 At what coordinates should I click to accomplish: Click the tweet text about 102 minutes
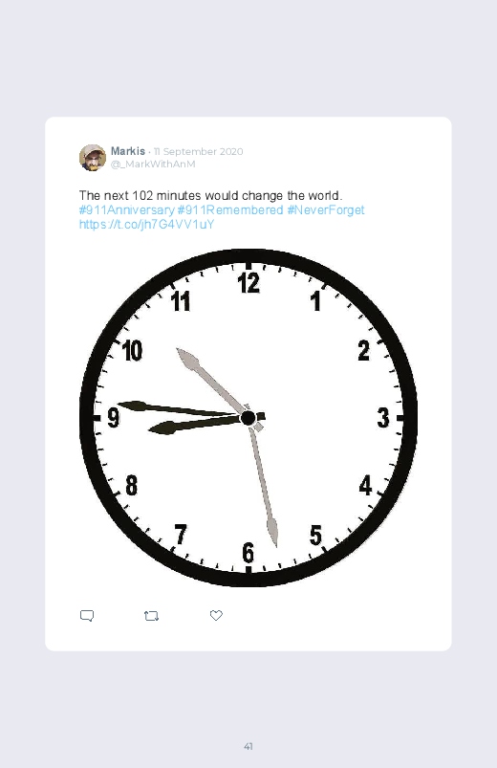point(210,195)
